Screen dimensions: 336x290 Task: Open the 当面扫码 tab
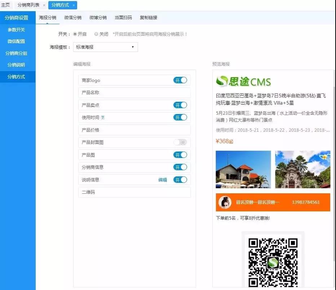[123, 17]
